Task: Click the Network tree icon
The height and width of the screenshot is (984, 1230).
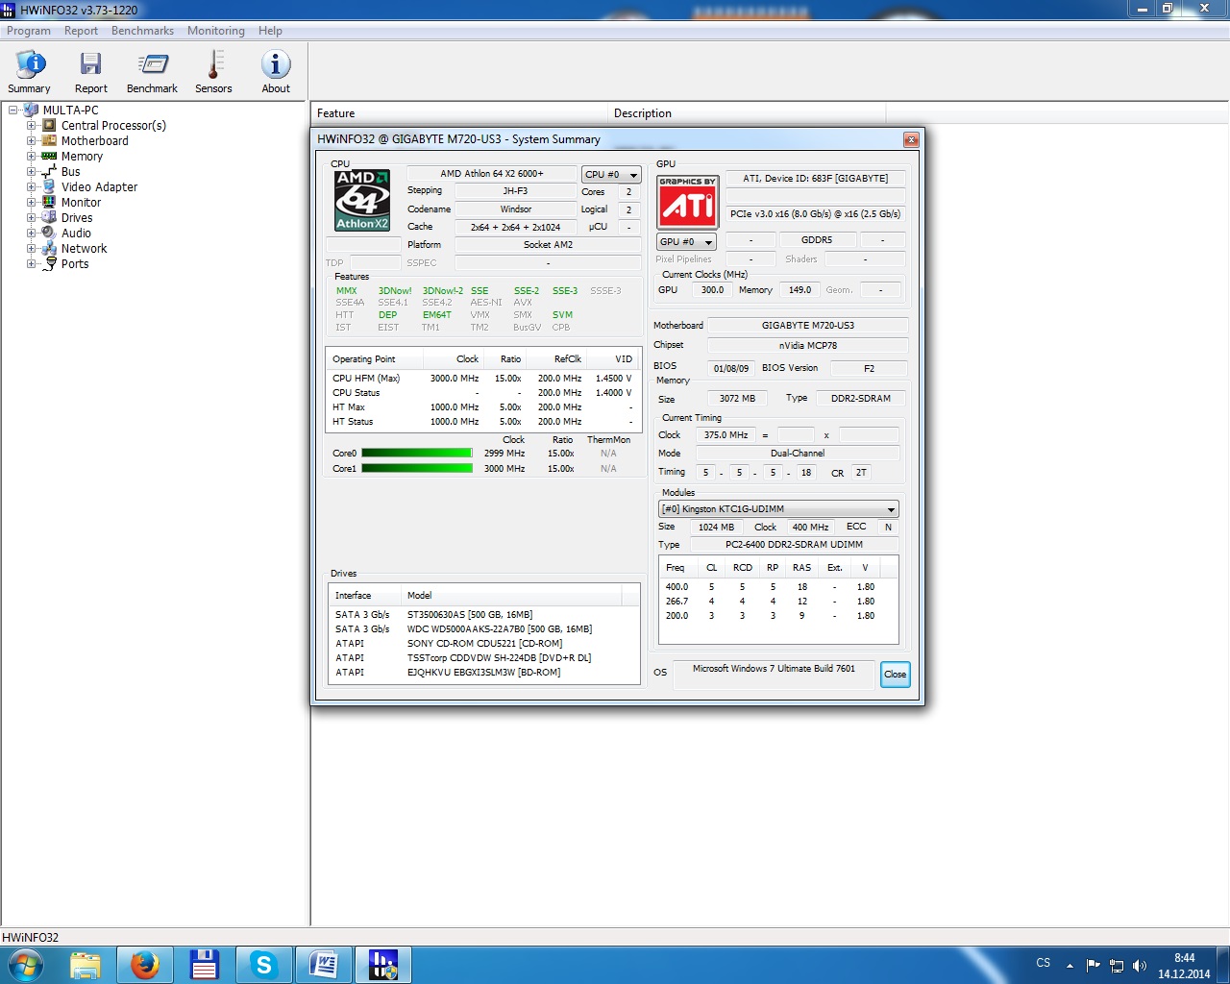Action: point(49,248)
